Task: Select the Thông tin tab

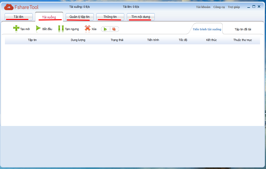Action: (x=110, y=17)
